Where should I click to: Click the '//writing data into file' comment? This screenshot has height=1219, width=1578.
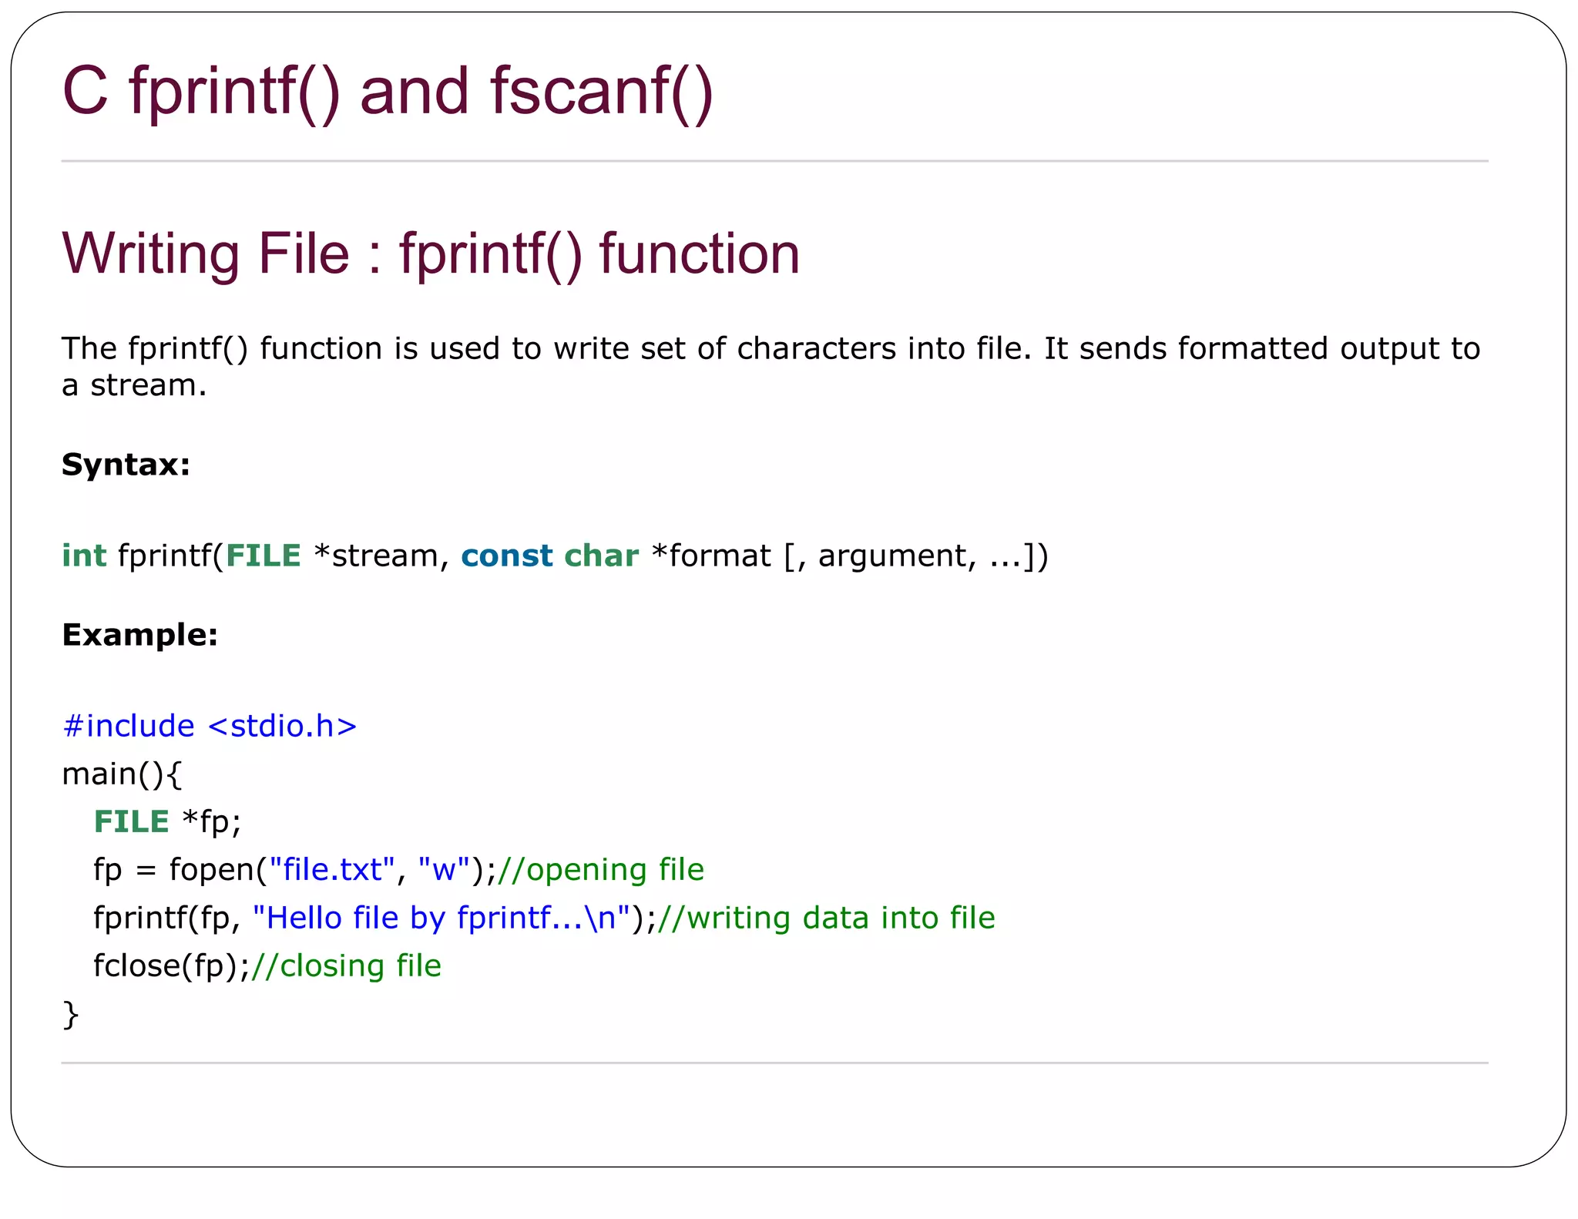click(x=826, y=918)
